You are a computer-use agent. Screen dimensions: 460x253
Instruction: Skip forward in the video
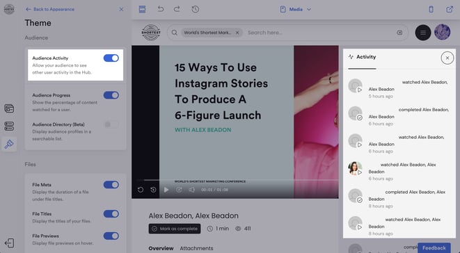pyautogui.click(x=179, y=190)
